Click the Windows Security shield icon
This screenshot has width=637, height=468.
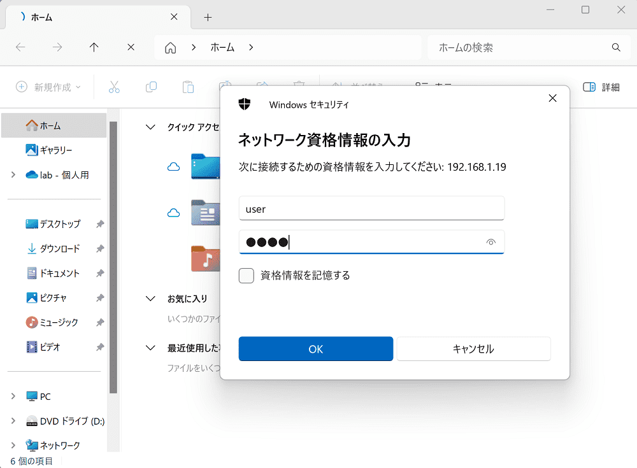click(244, 104)
